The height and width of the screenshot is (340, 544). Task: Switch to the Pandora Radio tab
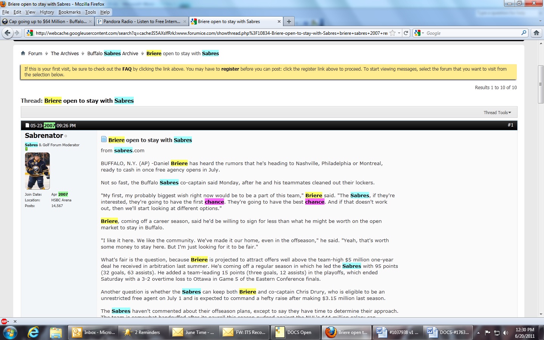141,22
